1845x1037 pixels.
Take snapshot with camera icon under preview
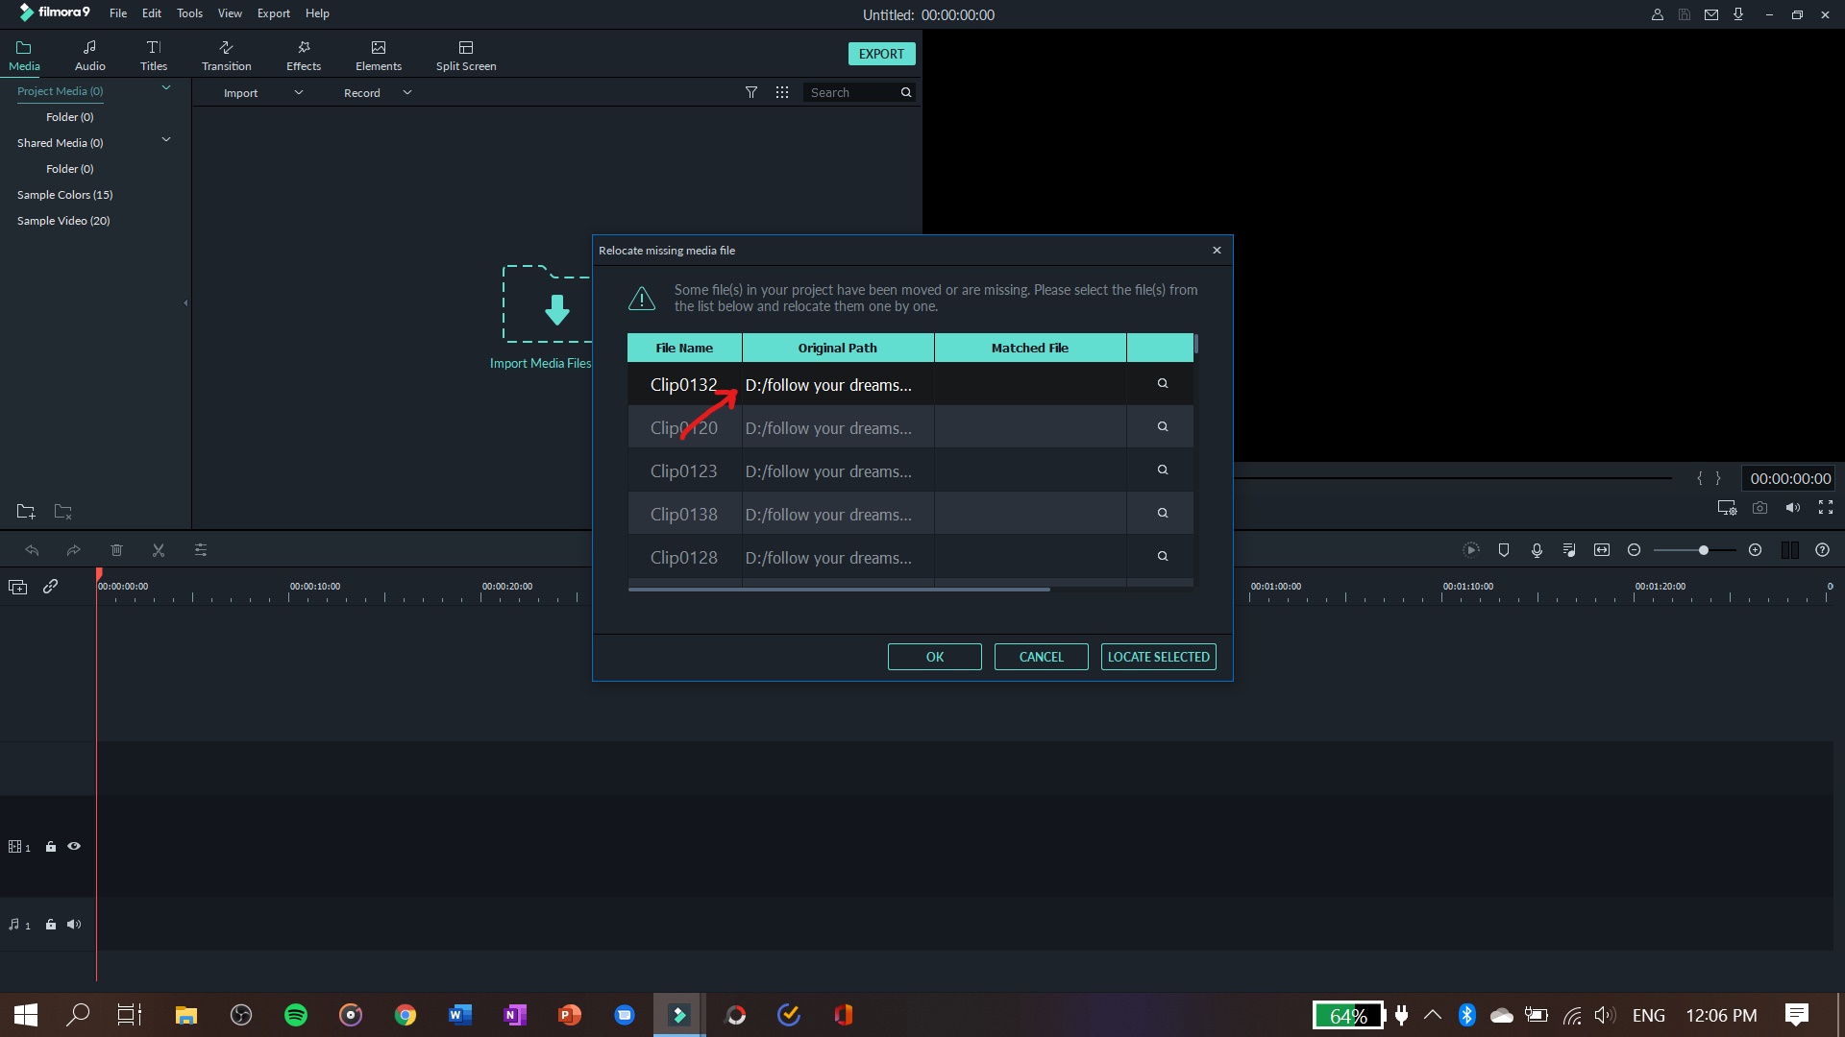pos(1759,508)
